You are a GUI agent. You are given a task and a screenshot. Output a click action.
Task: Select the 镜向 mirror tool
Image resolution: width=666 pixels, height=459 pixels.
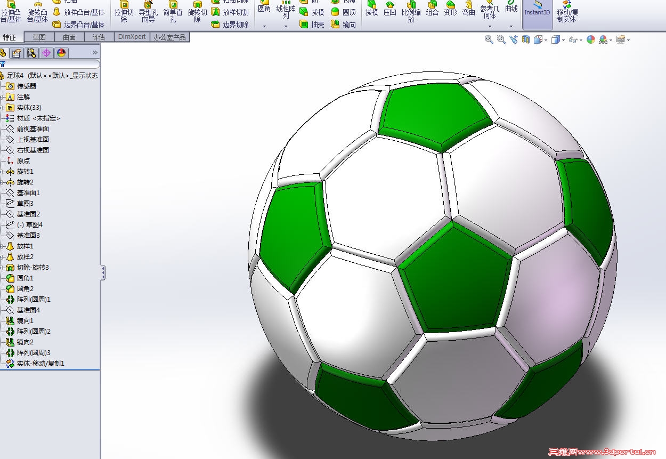tap(343, 24)
